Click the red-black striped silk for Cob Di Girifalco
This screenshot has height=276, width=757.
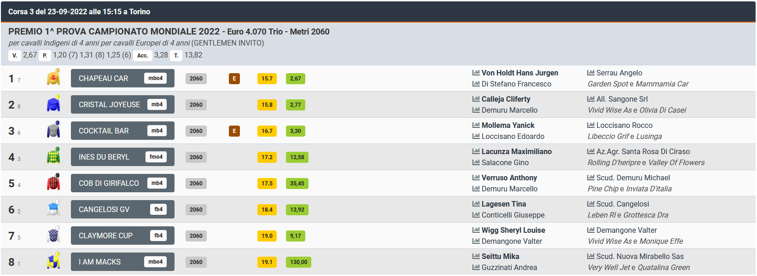click(54, 183)
